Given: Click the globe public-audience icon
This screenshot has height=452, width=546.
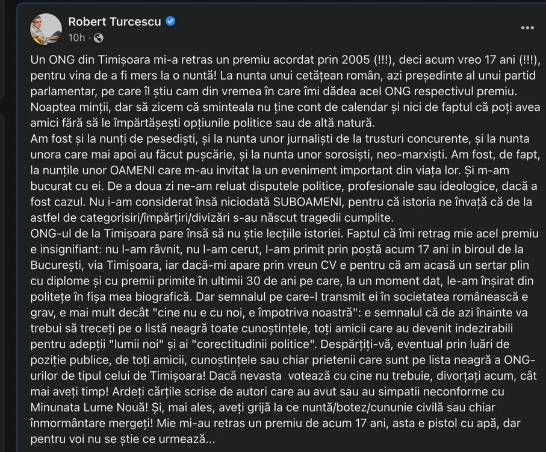Looking at the screenshot, I should (x=99, y=37).
